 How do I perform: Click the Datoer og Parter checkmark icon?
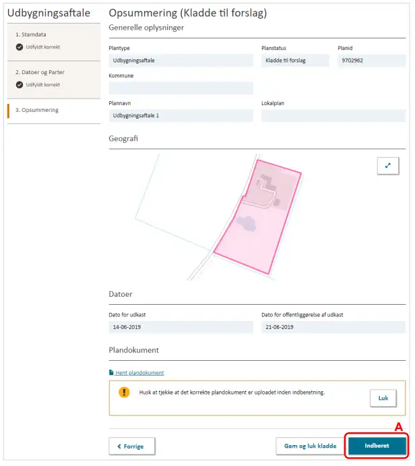20,85
